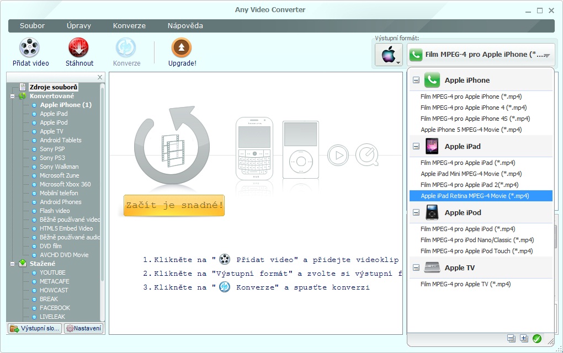
Task: Click the collapse all minus icon in format list
Action: (511, 338)
